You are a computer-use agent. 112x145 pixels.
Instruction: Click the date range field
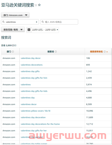pos(43,30)
